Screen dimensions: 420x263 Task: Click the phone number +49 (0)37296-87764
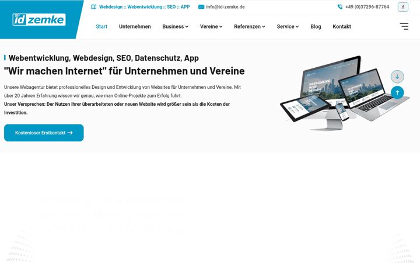(367, 7)
